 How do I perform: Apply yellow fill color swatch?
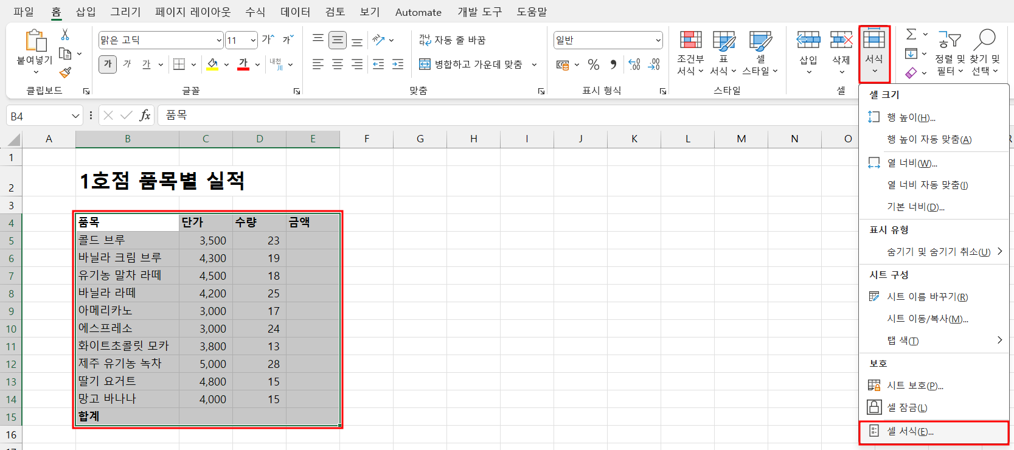(212, 64)
